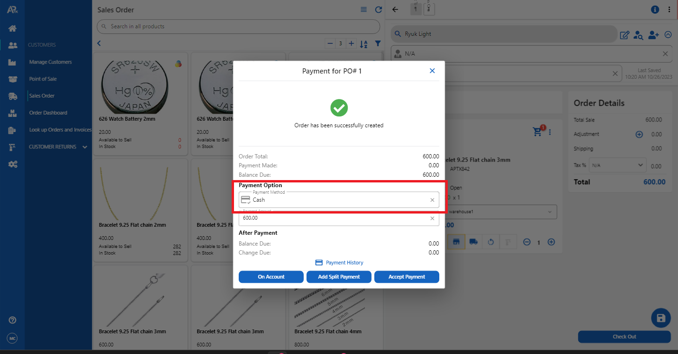Select the delivery truck toggle icon
Viewport: 678px width, 354px height.
pos(473,242)
